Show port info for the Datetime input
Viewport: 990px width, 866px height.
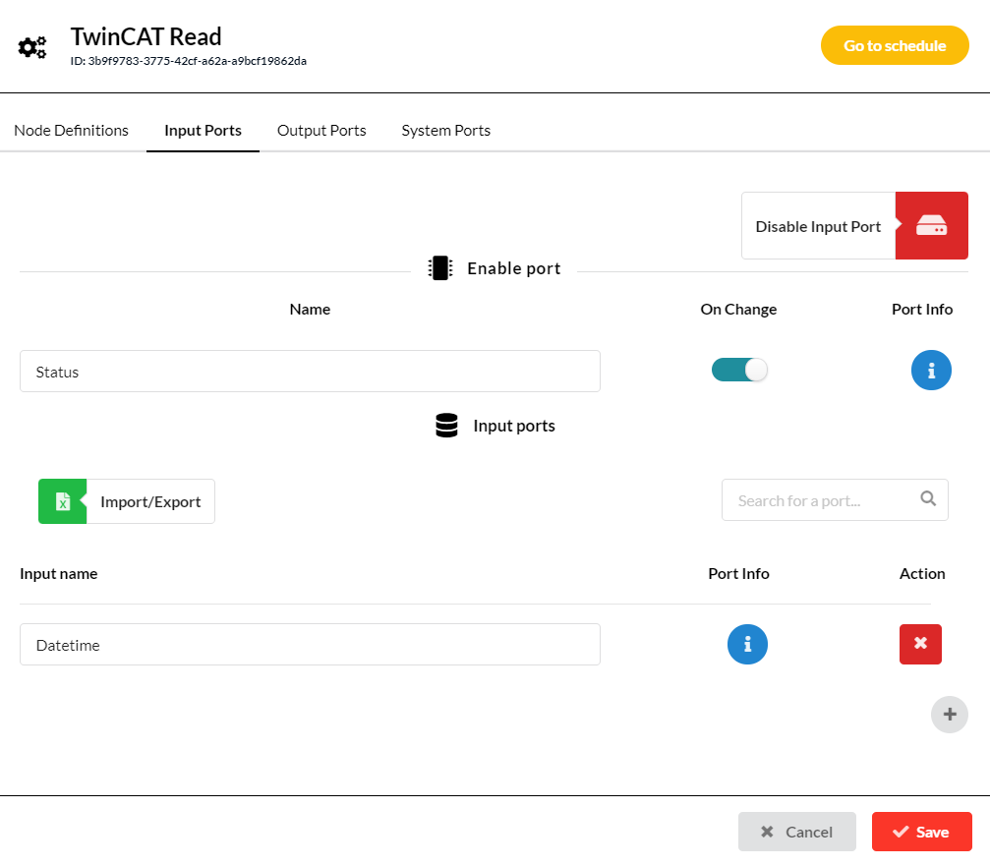[x=747, y=645]
